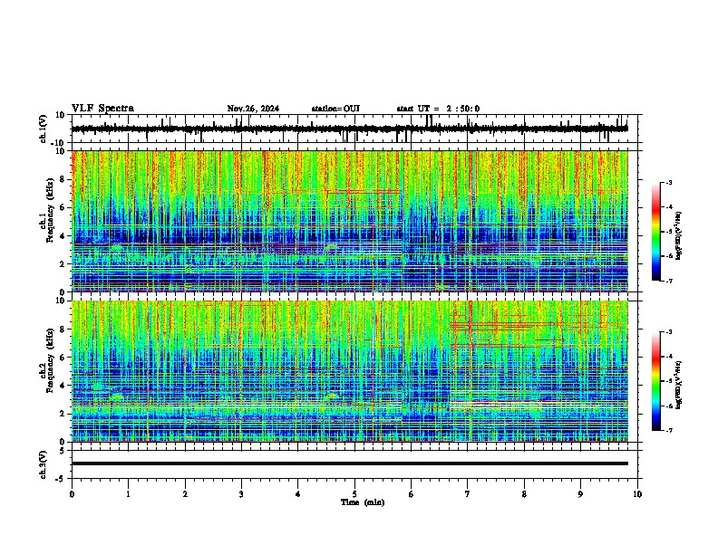Viewport: 718px width, 554px height.
Task: Click the ch.2 spectrogram color scale bar
Action: 656,381
